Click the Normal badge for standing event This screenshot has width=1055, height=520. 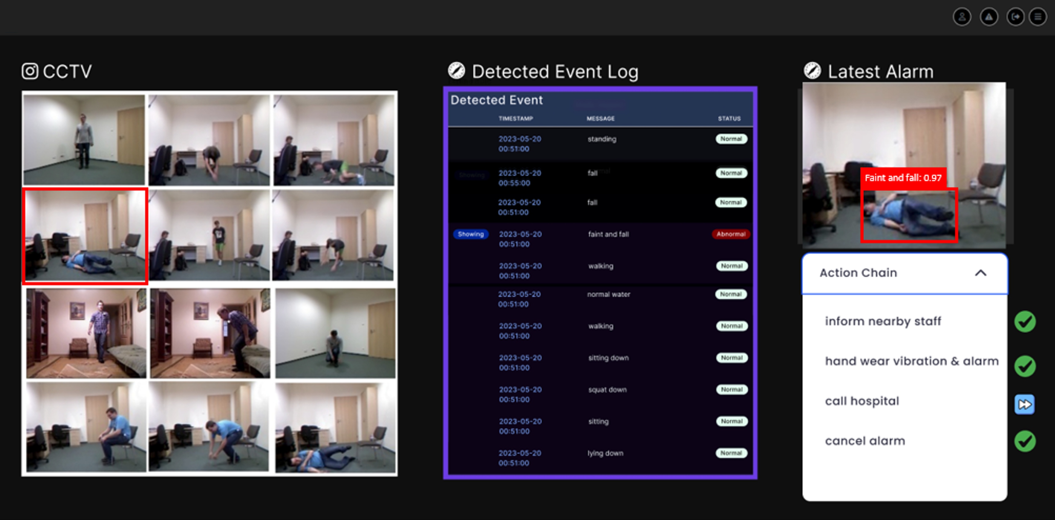pyautogui.click(x=731, y=139)
